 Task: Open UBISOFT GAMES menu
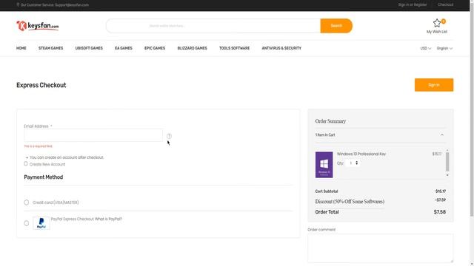tap(89, 48)
